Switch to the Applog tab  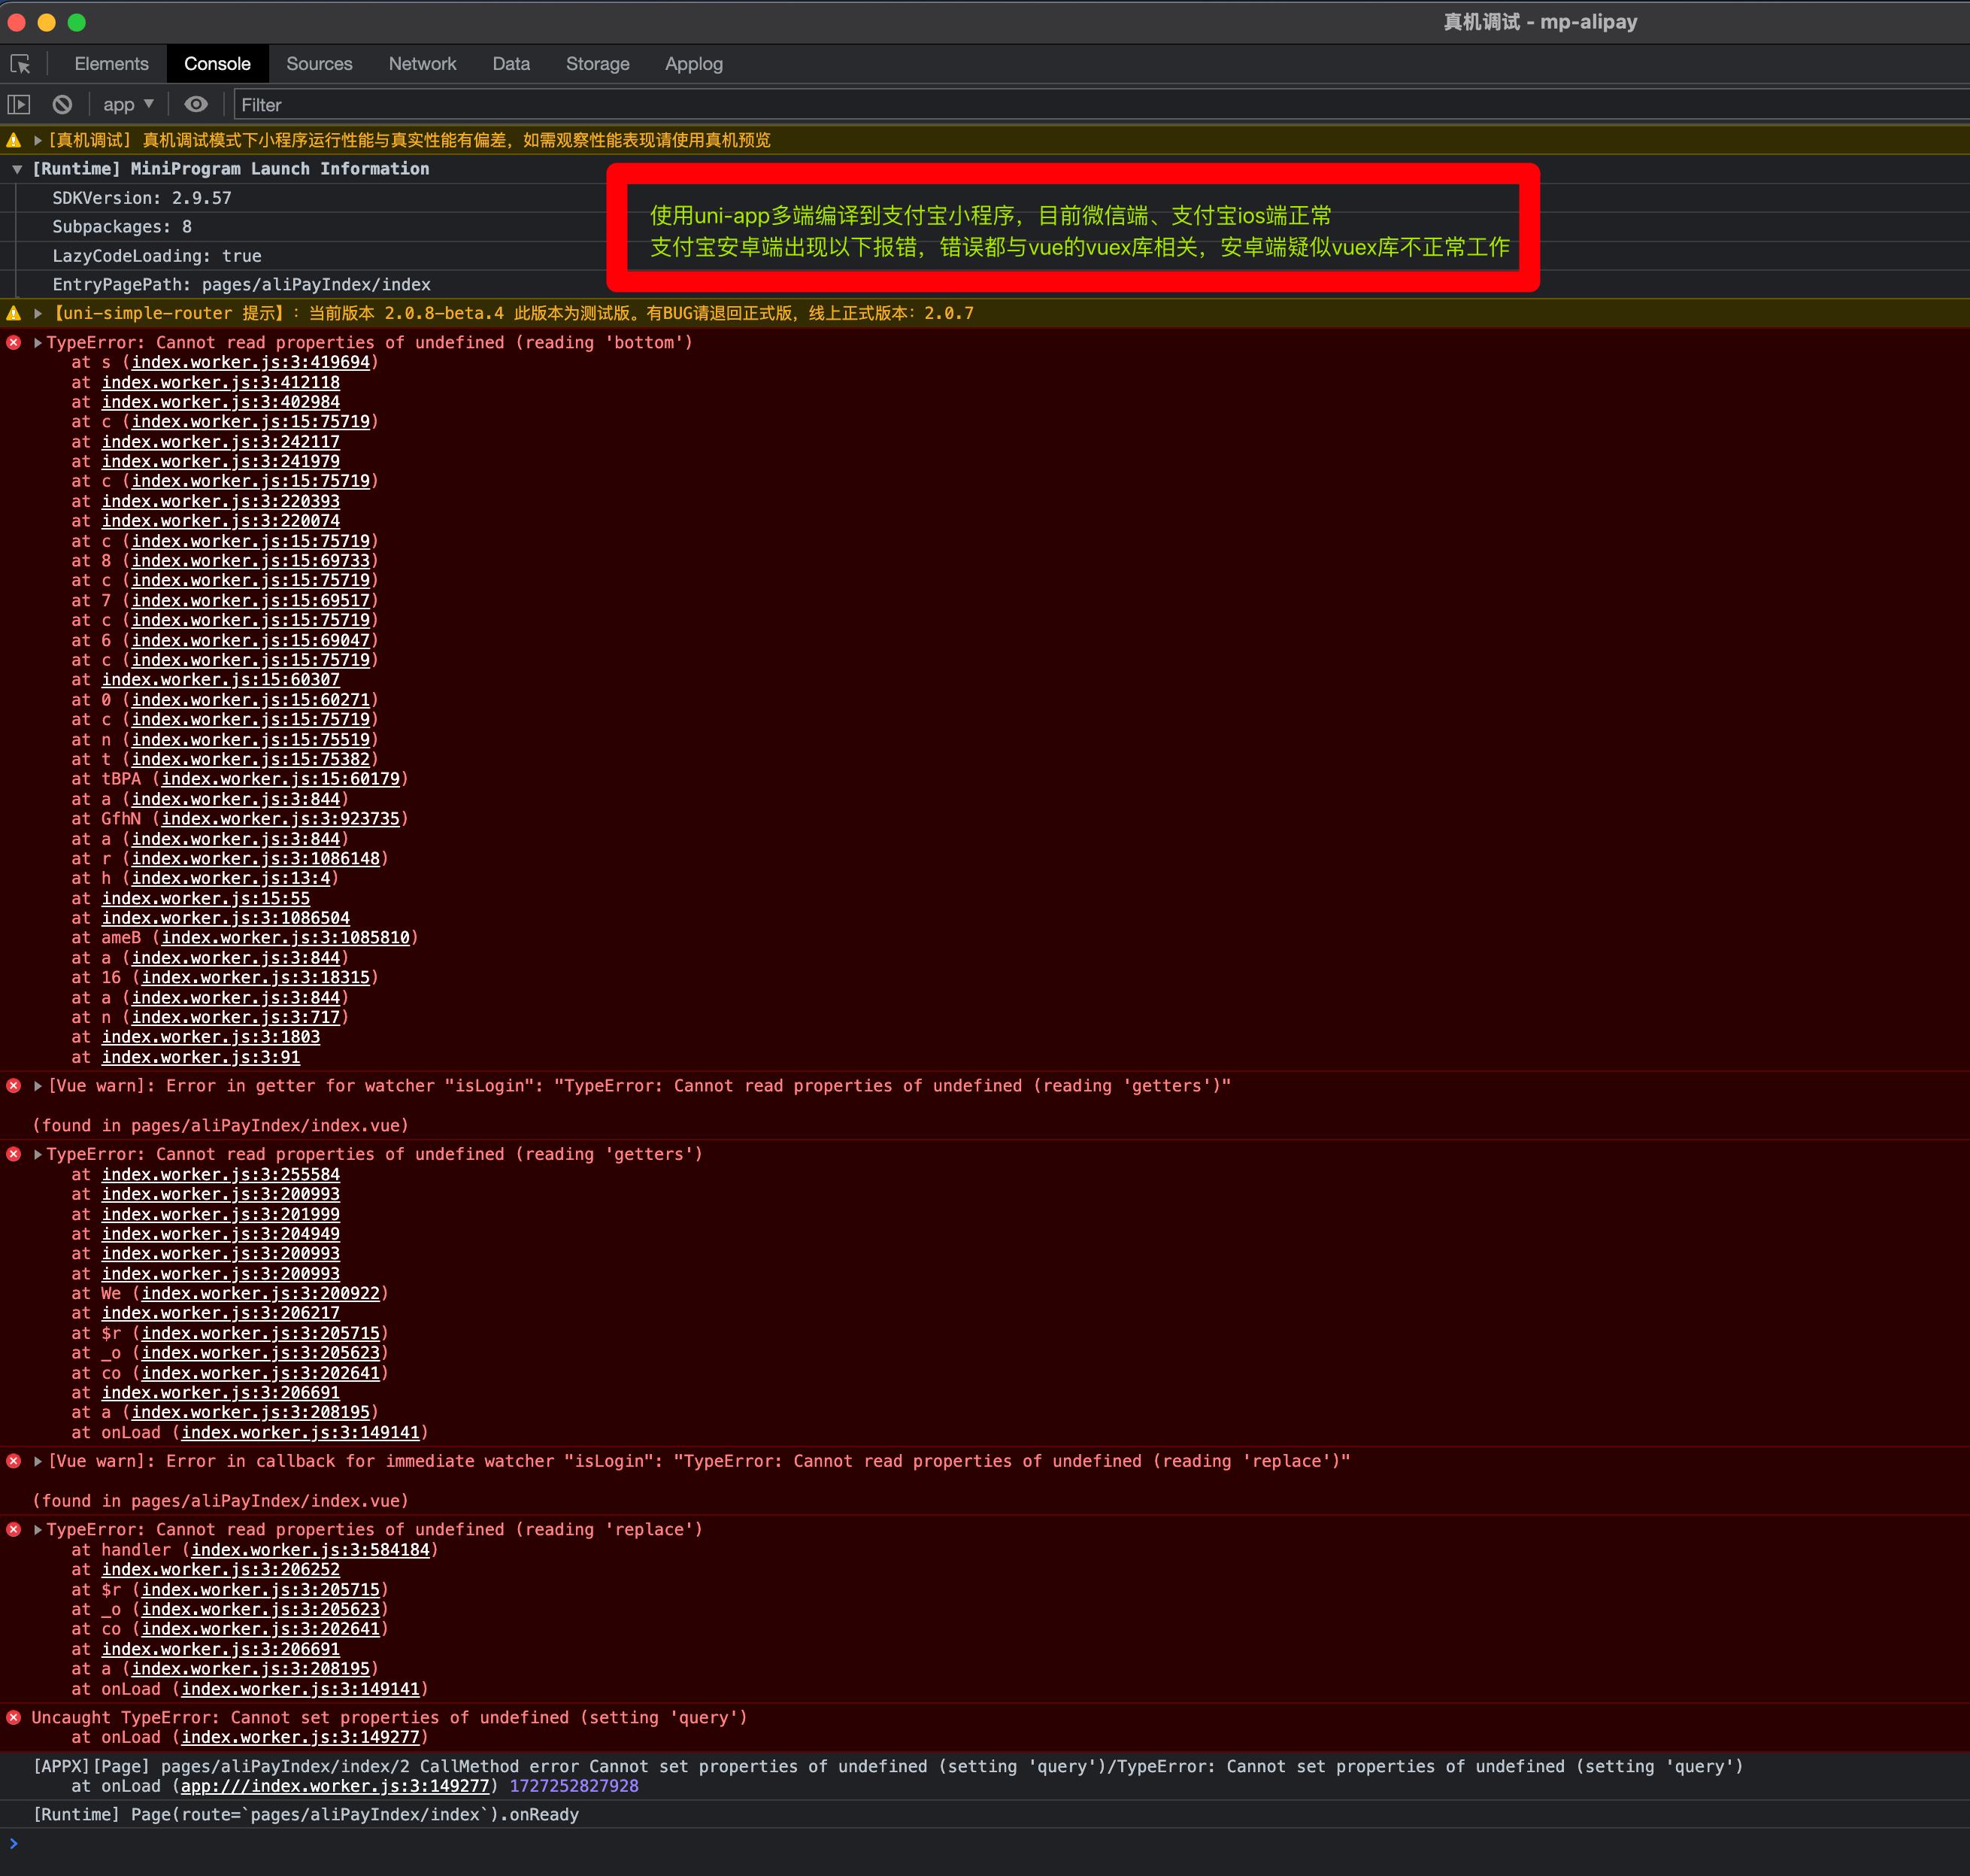[693, 64]
